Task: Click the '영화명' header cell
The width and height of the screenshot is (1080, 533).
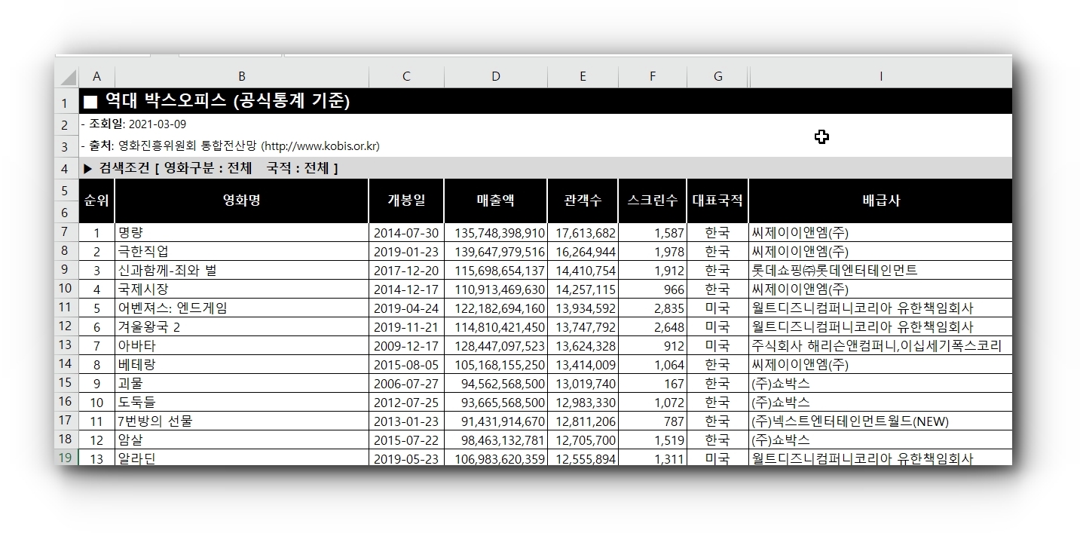Action: coord(242,201)
